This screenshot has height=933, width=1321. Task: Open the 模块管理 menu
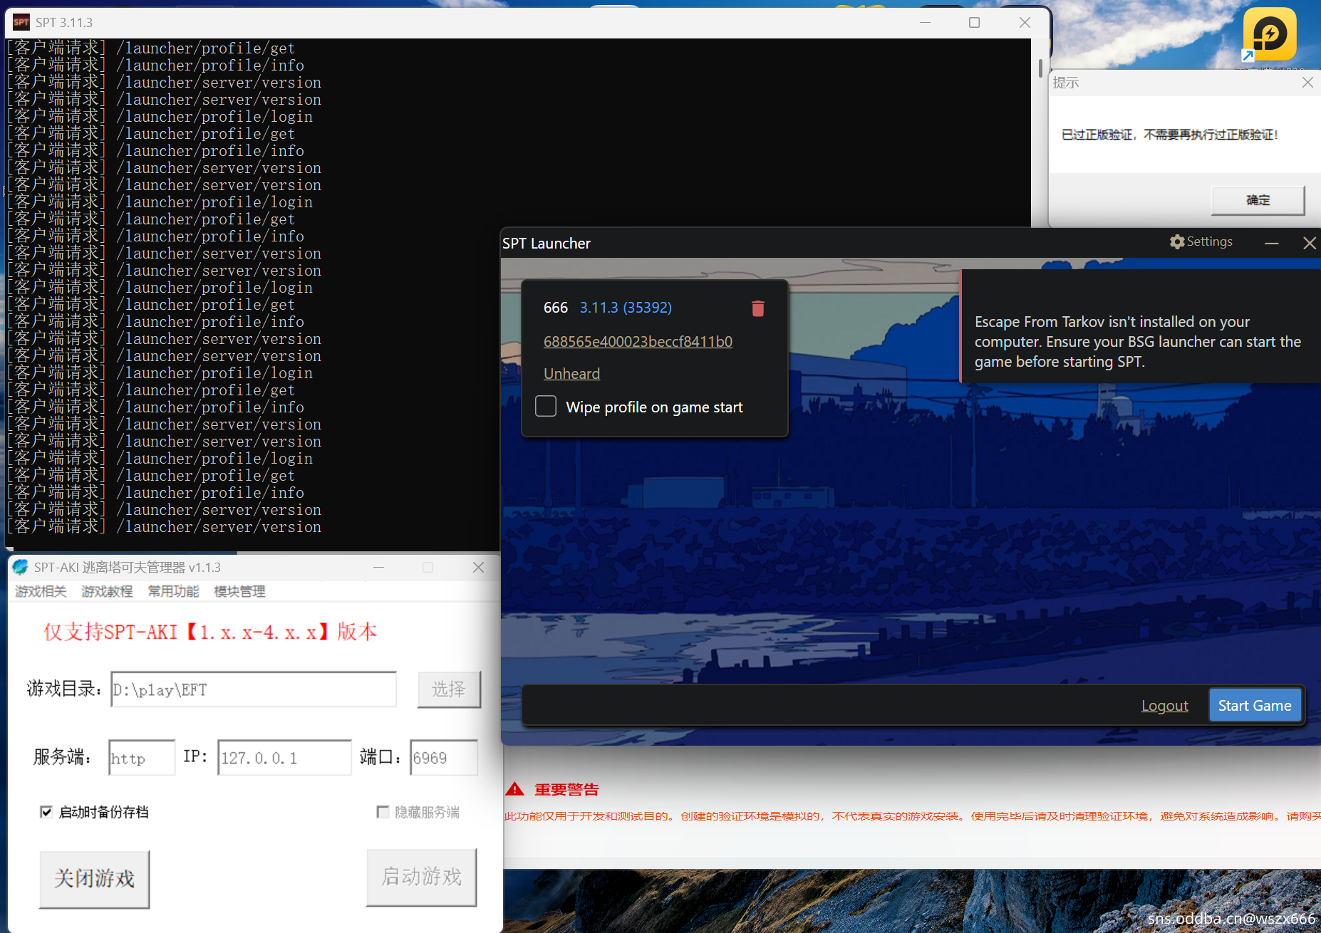[239, 591]
